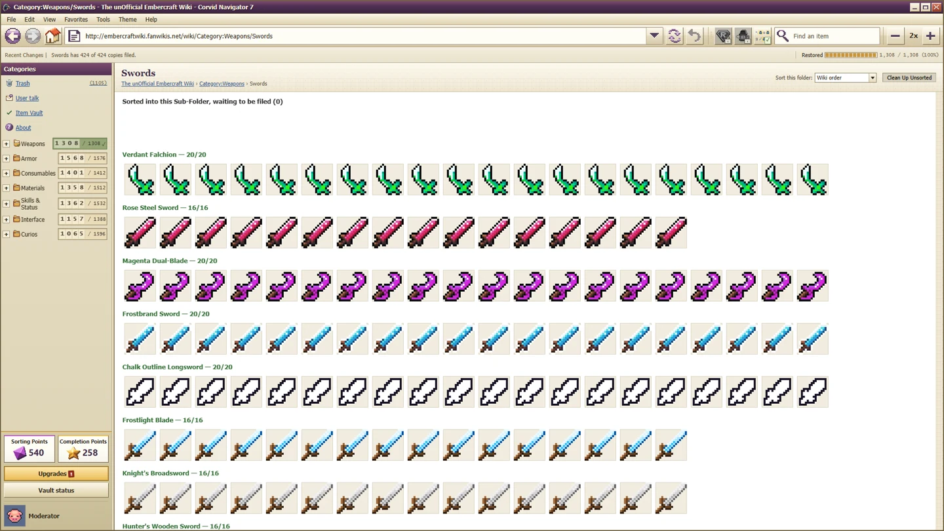
Task: Go to the home page icon
Action: (53, 36)
